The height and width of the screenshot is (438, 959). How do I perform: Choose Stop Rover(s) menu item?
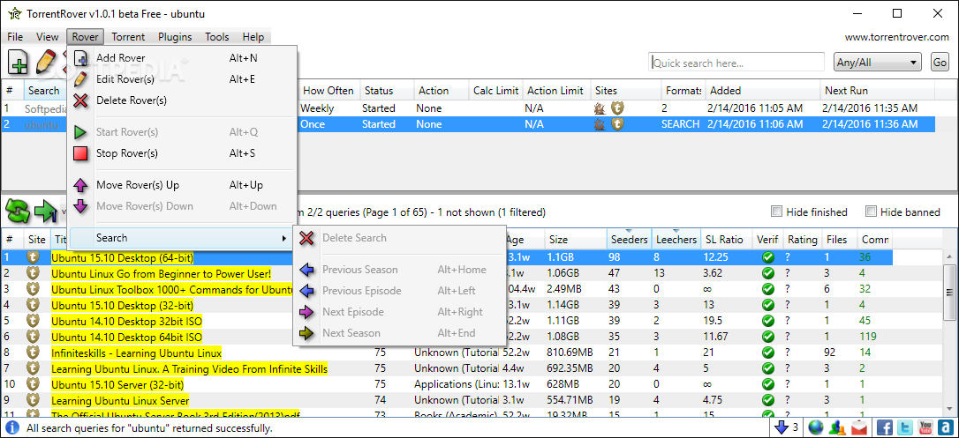(x=182, y=153)
